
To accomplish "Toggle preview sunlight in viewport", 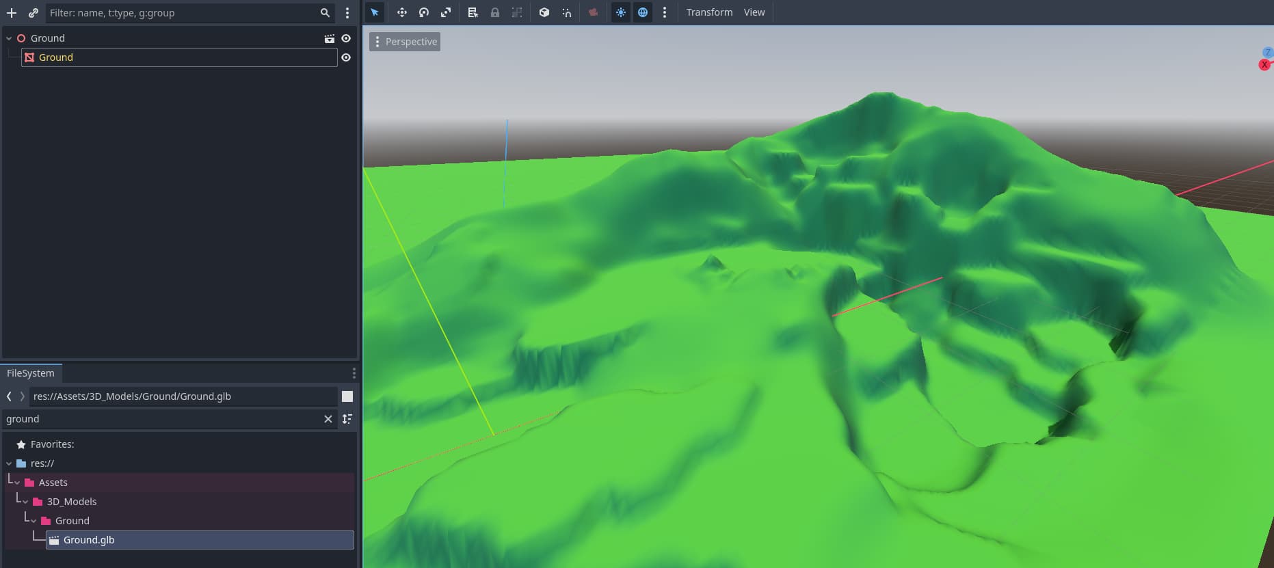I will pos(621,12).
